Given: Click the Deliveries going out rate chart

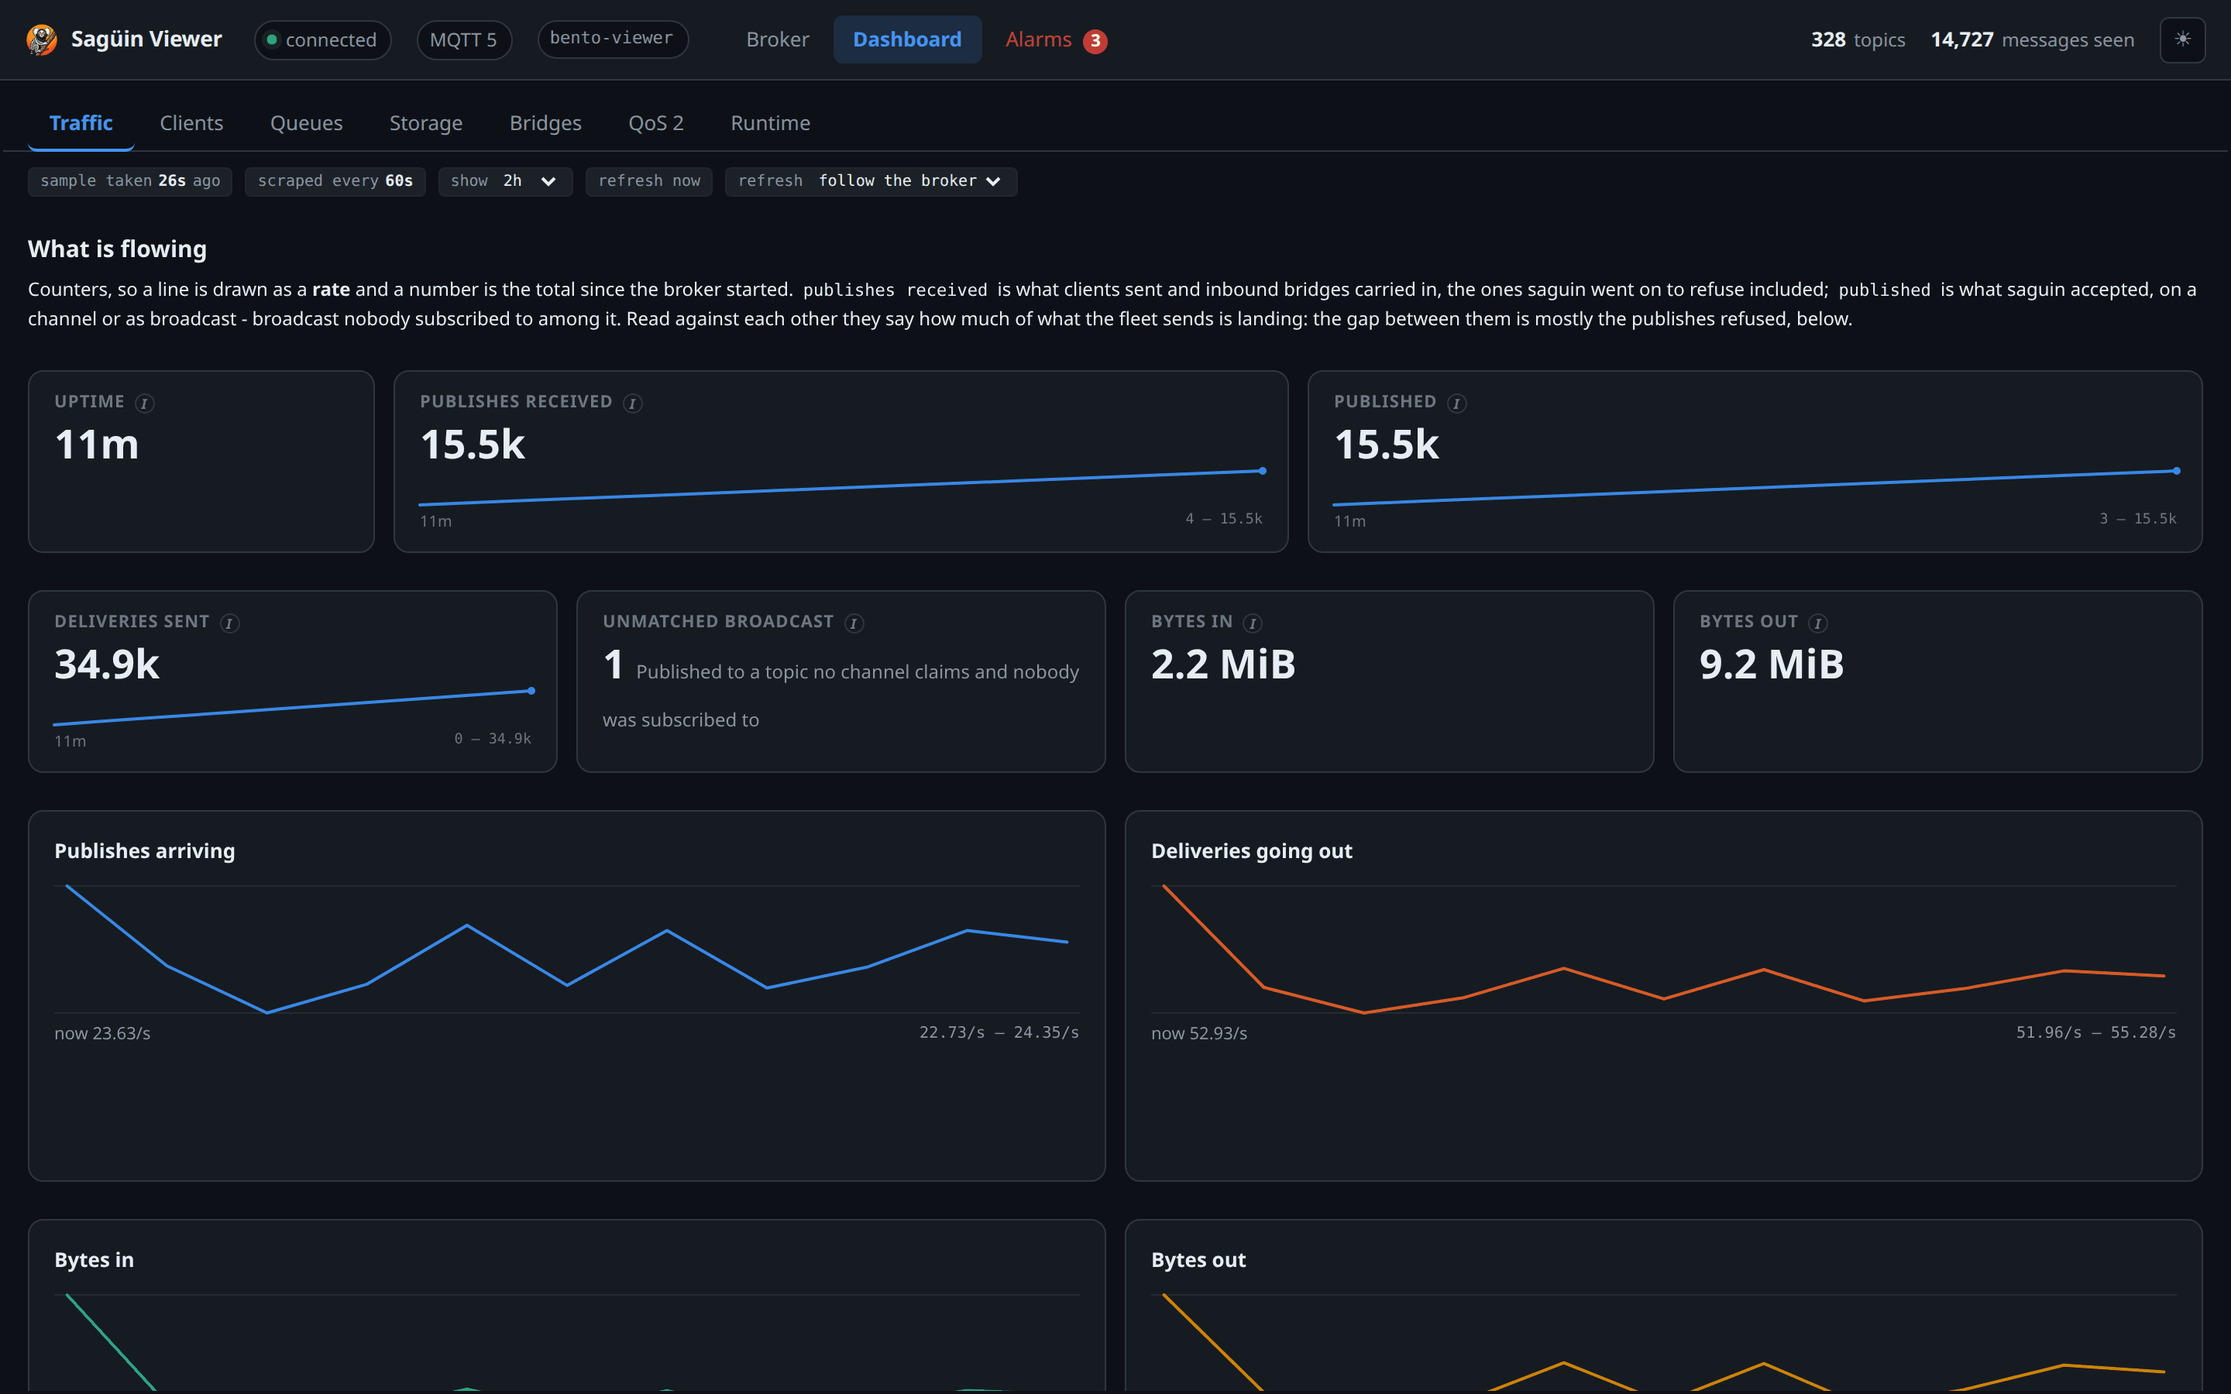Looking at the screenshot, I should pyautogui.click(x=1664, y=949).
